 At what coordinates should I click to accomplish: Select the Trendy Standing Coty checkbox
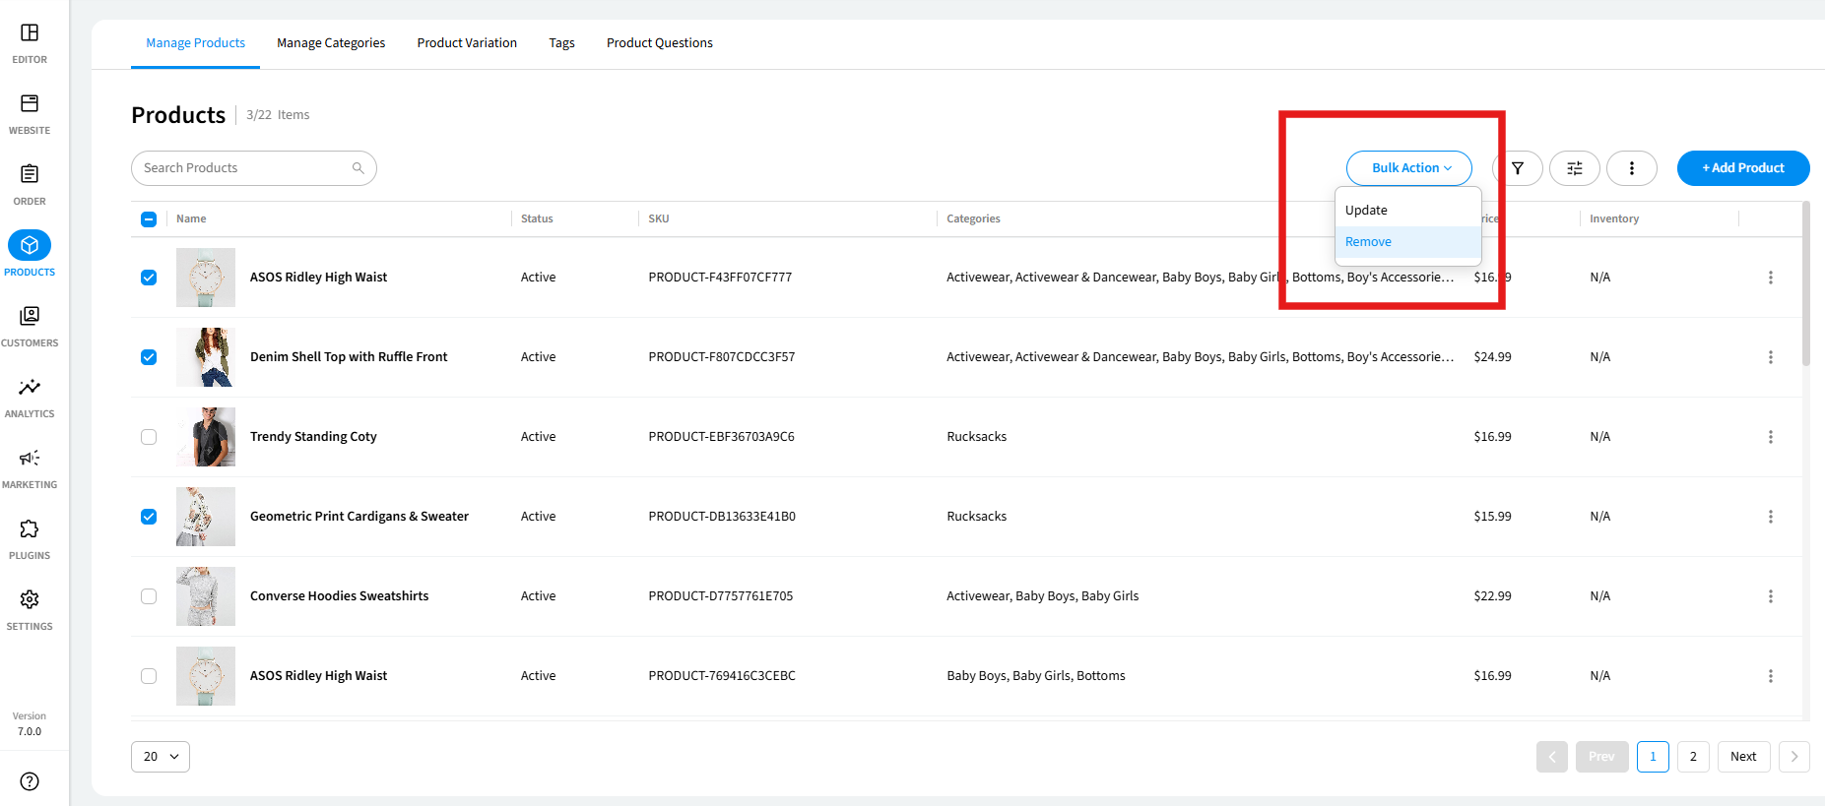pyautogui.click(x=149, y=437)
